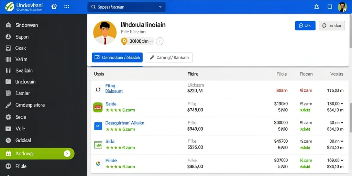The image size is (352, 176).
Task: Sort by Fikire column header
Action: (x=193, y=74)
